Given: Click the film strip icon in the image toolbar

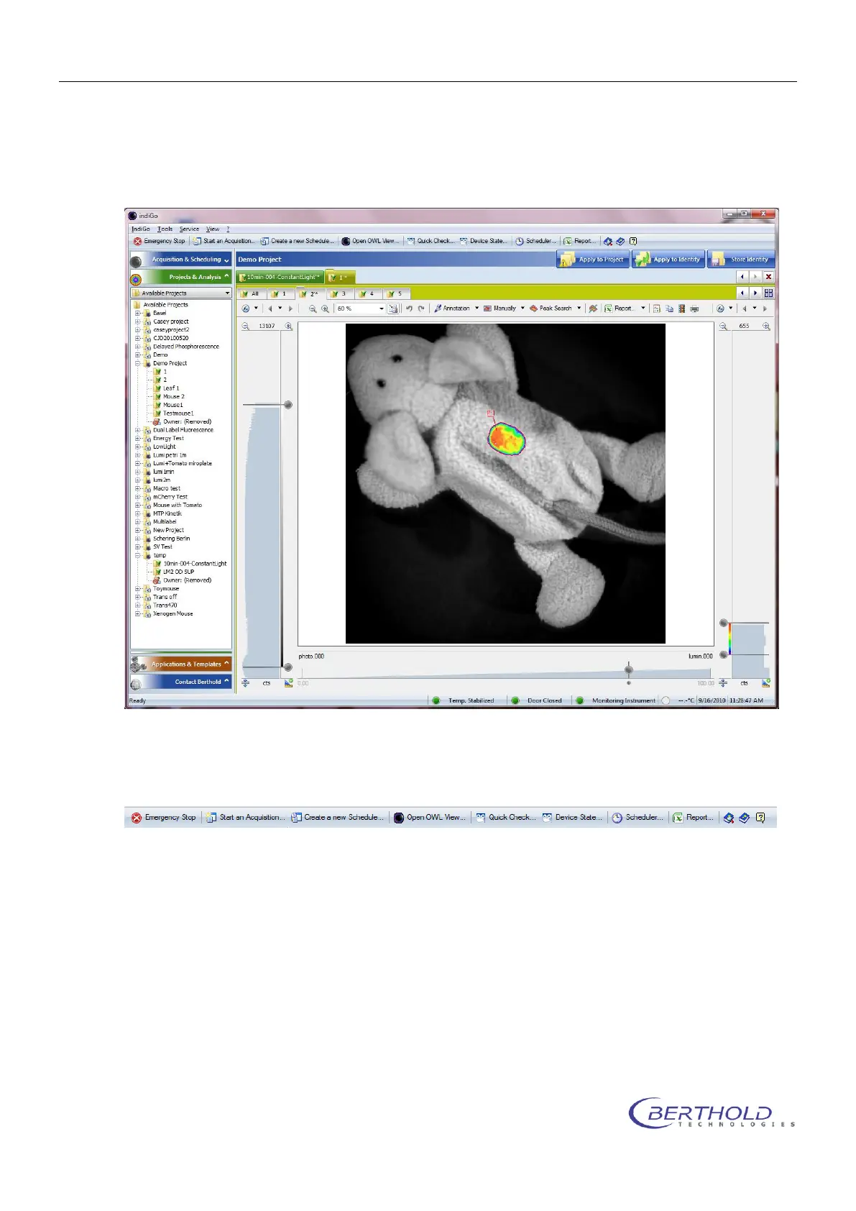Looking at the screenshot, I should pyautogui.click(x=682, y=309).
